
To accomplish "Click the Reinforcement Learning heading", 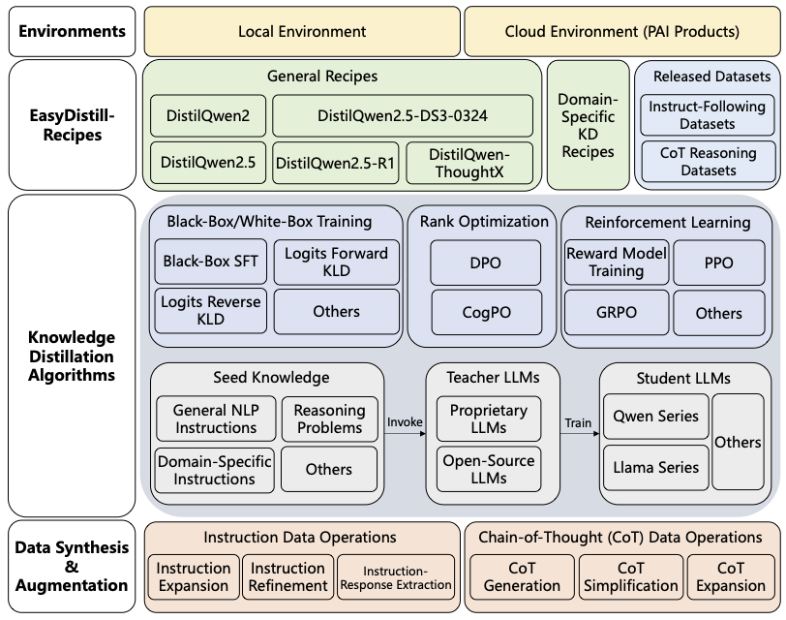I will click(x=668, y=222).
